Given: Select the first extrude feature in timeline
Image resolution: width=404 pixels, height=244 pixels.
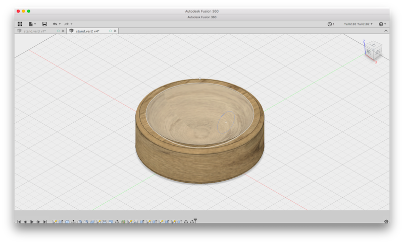Looking at the screenshot, I should click(x=61, y=222).
